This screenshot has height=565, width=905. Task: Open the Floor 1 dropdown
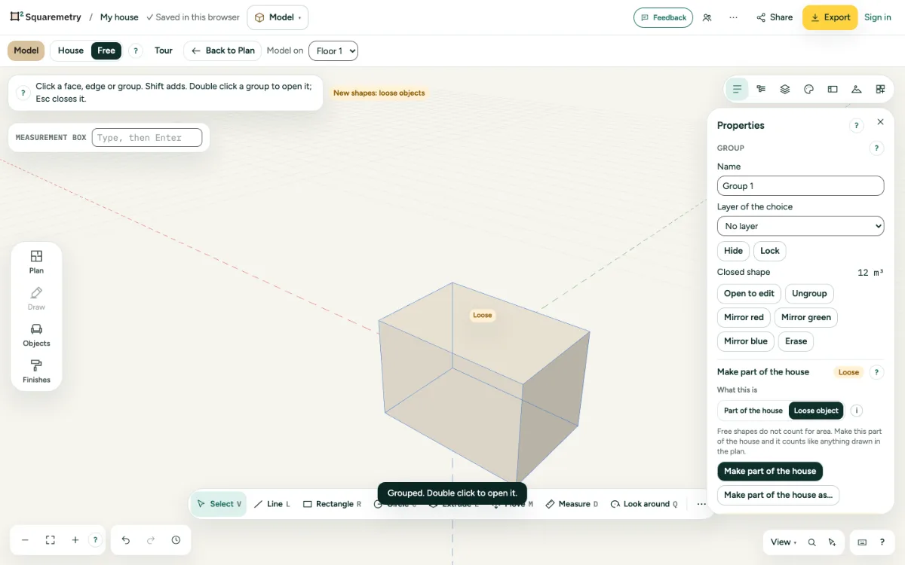pyautogui.click(x=333, y=50)
